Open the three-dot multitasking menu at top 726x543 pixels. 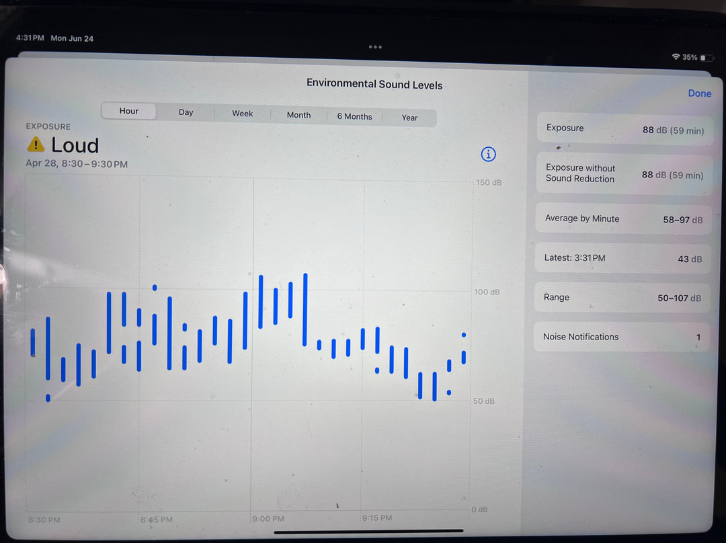(375, 47)
